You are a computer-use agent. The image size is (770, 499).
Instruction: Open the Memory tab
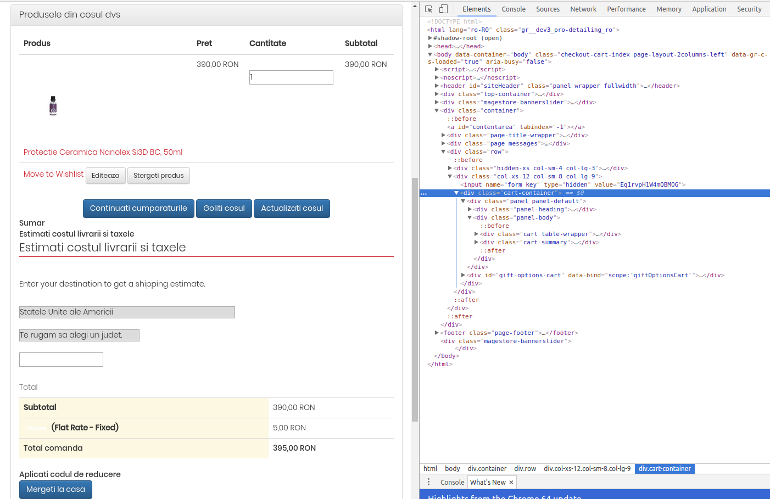tap(669, 9)
